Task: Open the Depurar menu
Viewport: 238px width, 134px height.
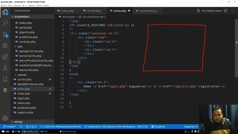Action: (x=32, y=5)
